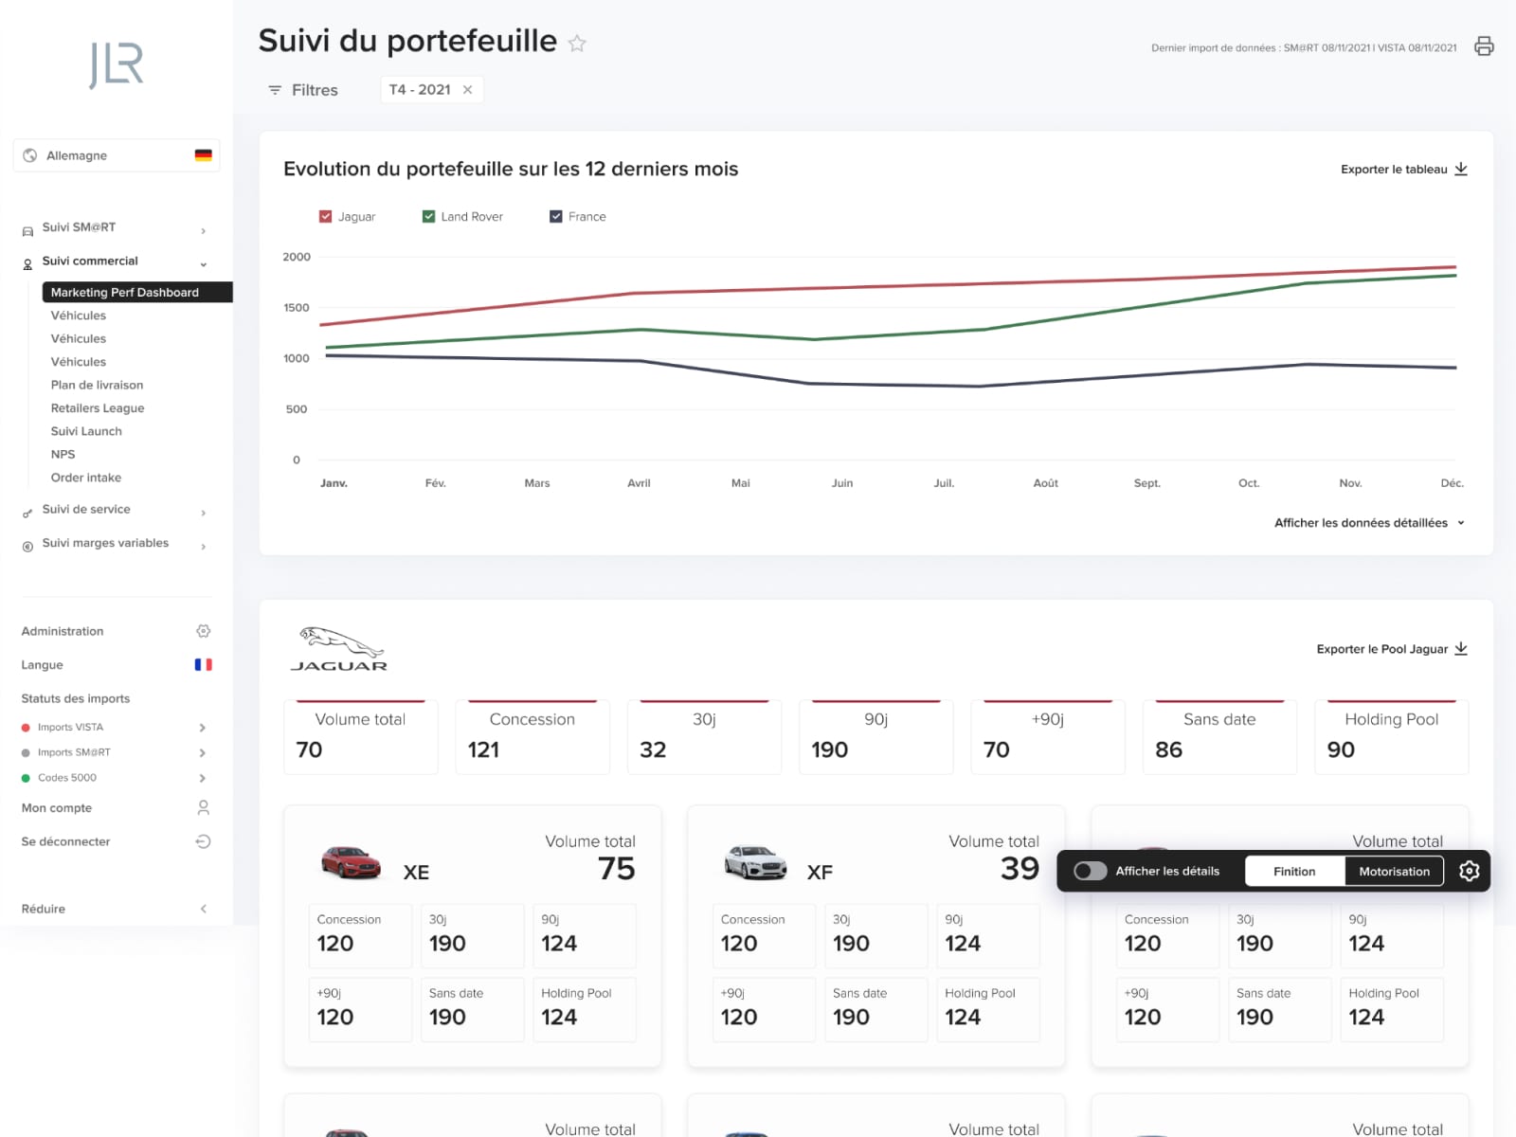1516x1137 pixels.
Task: Switch to the Motorisation tab
Action: click(x=1394, y=871)
